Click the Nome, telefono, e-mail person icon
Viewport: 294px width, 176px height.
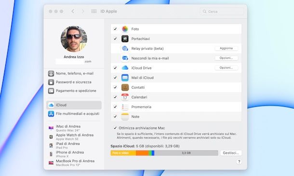tap(51, 73)
